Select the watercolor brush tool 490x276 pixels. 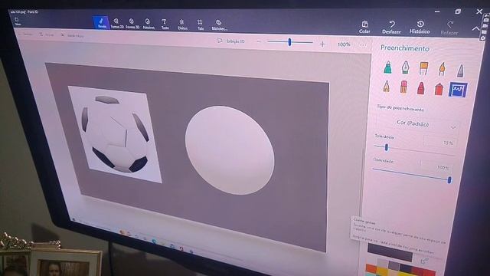[x=442, y=69]
